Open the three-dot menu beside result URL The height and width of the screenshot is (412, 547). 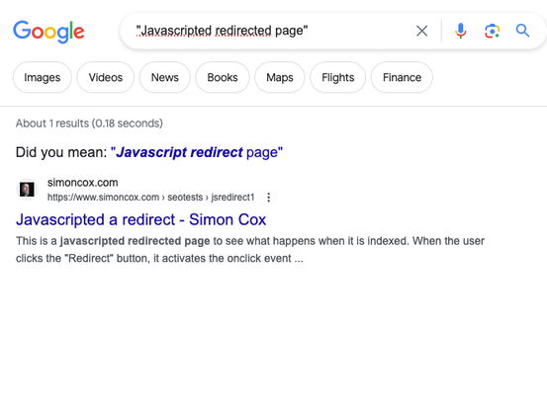click(x=269, y=198)
